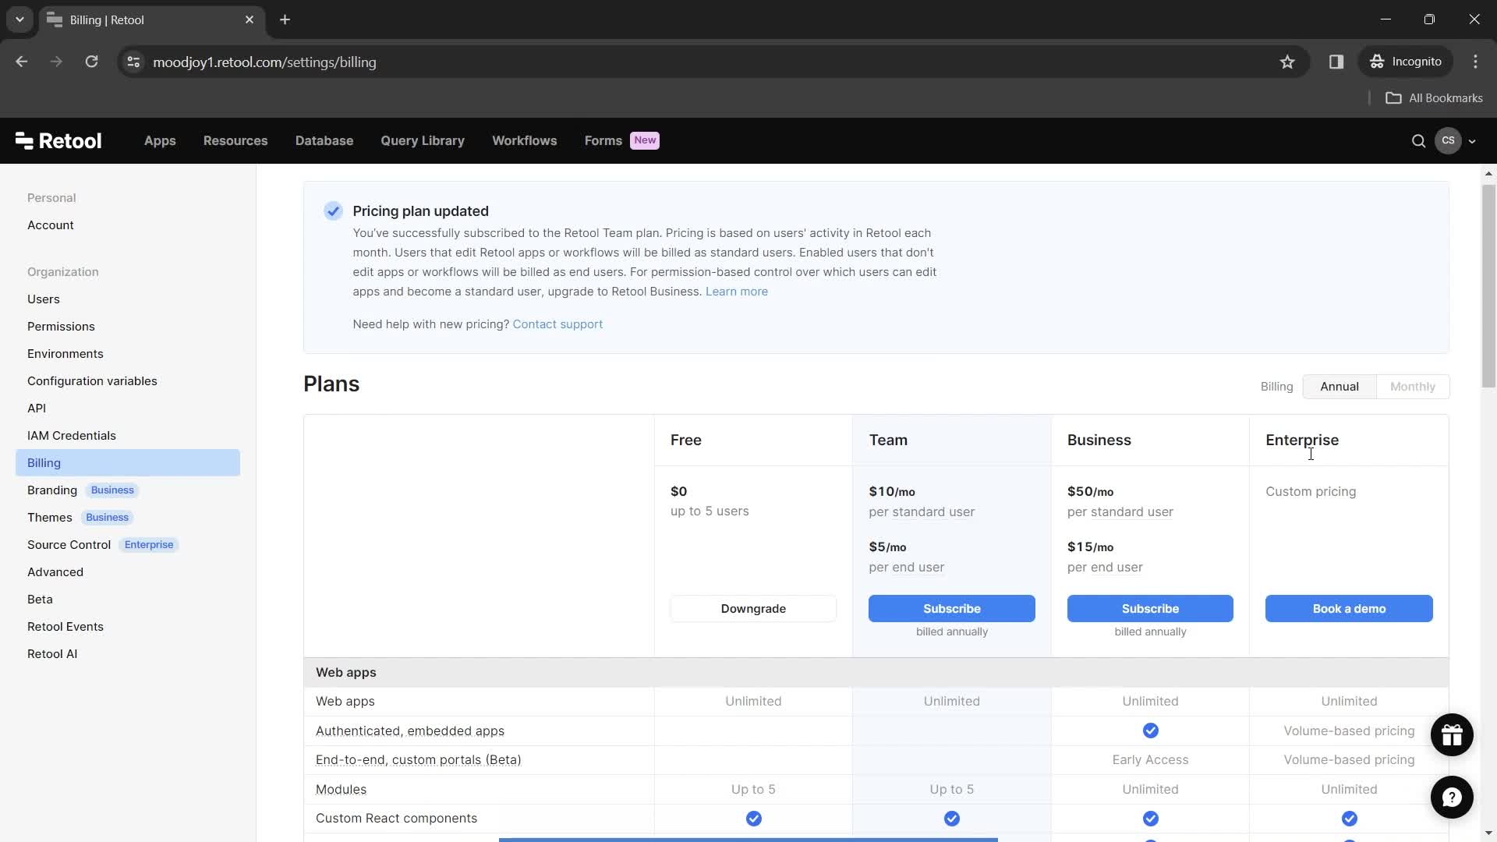This screenshot has height=842, width=1497.
Task: Open Environments settings
Action: [x=65, y=354]
